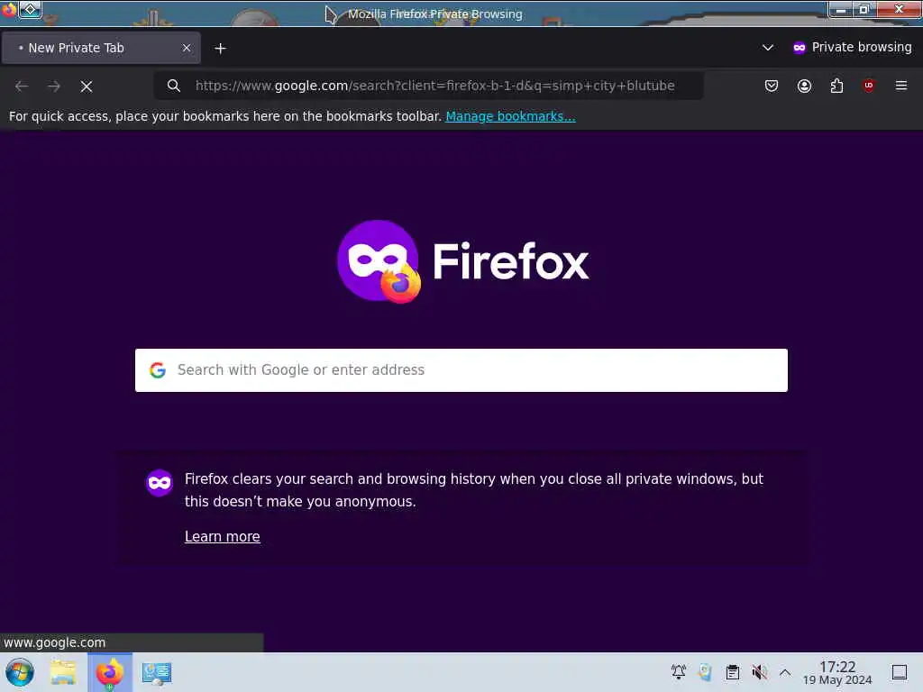The height and width of the screenshot is (692, 923).
Task: Go forward one page
Action: (x=54, y=86)
